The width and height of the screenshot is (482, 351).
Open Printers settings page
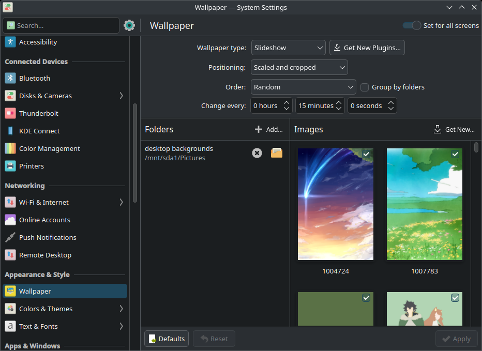(x=32, y=166)
